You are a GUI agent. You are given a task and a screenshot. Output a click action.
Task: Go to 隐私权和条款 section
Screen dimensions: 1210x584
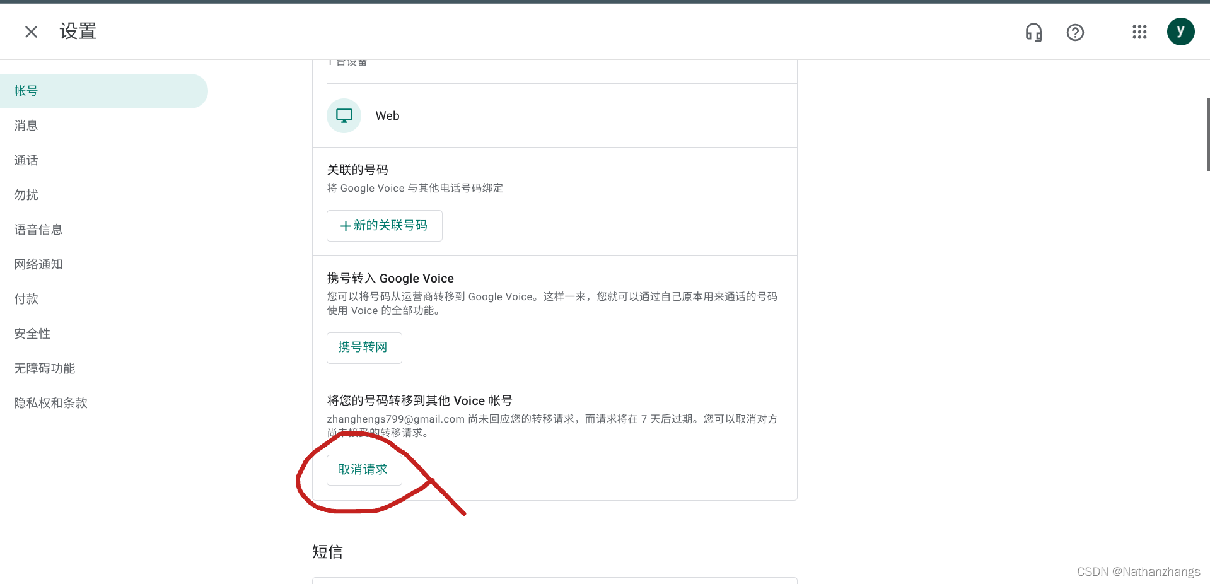[x=104, y=403]
